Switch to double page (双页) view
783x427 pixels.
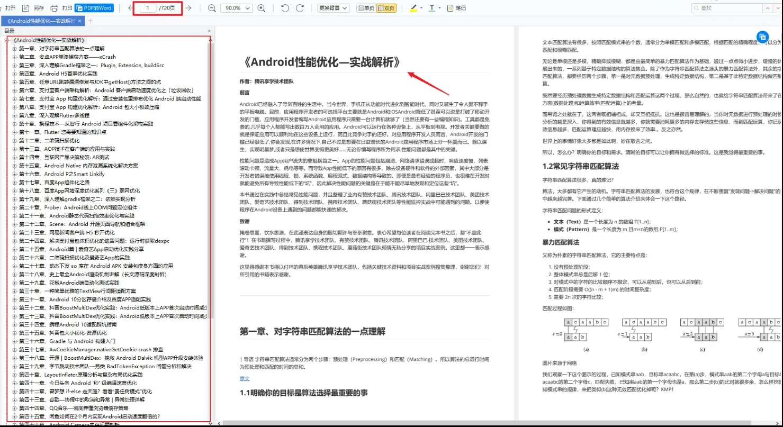(x=386, y=8)
